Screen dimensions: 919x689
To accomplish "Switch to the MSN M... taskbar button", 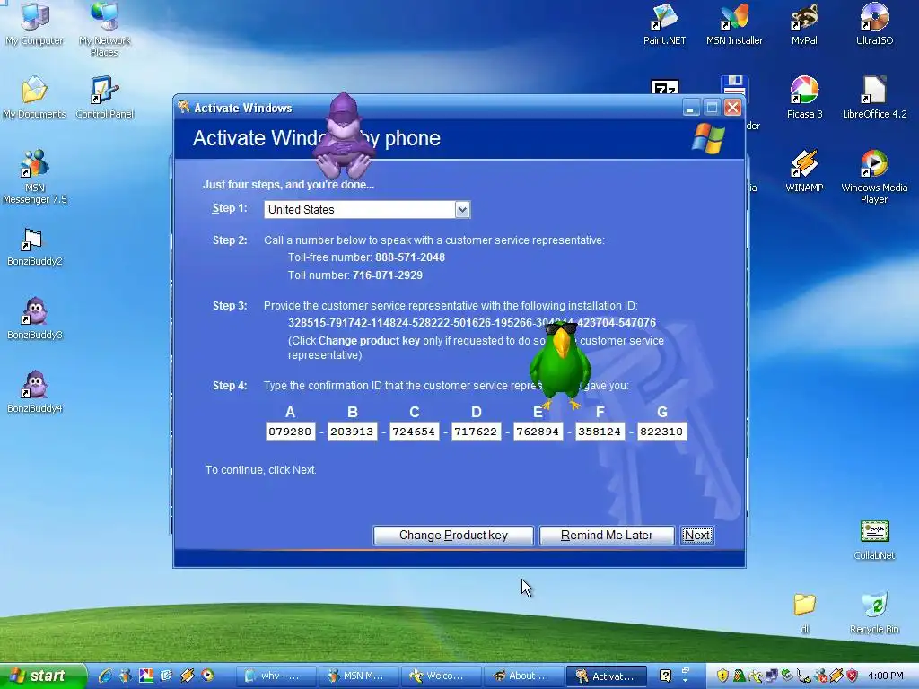I will [359, 676].
